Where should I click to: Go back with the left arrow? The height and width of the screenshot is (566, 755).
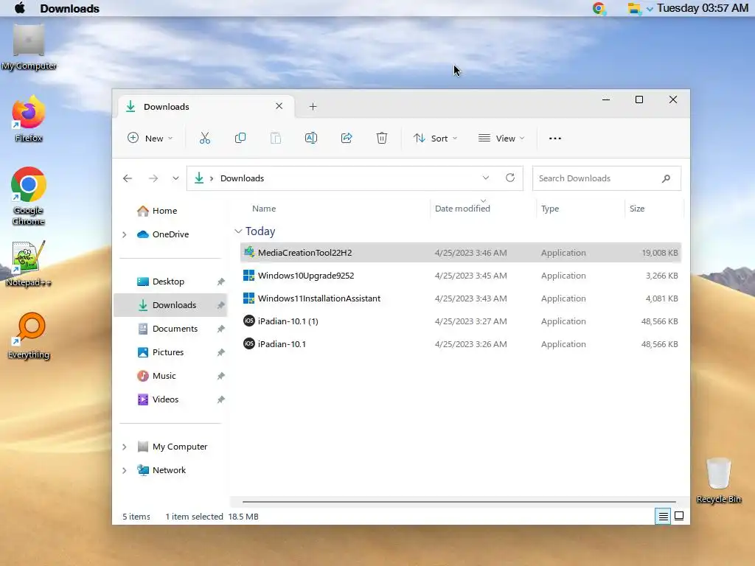[x=128, y=178]
